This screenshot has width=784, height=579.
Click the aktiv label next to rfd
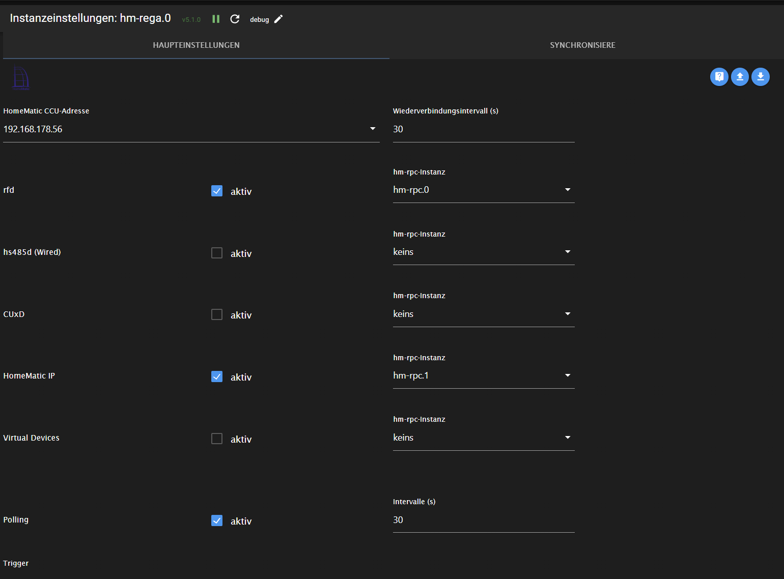click(241, 191)
